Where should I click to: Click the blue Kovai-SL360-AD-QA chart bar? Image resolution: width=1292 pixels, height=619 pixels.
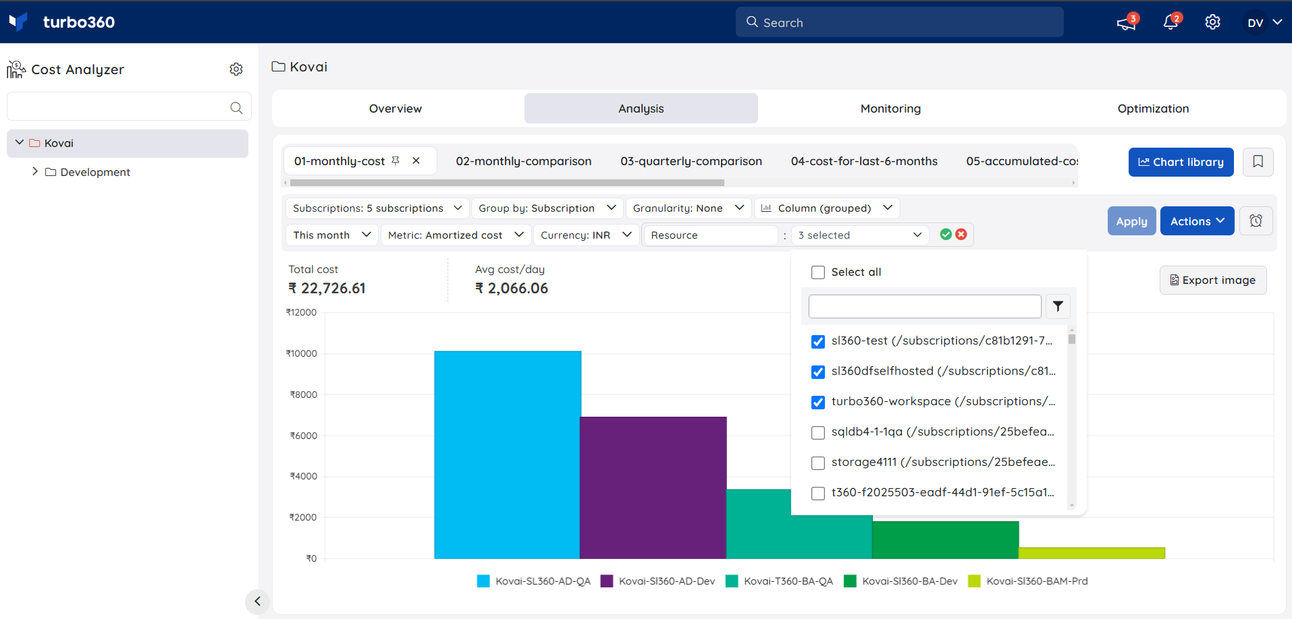click(507, 454)
